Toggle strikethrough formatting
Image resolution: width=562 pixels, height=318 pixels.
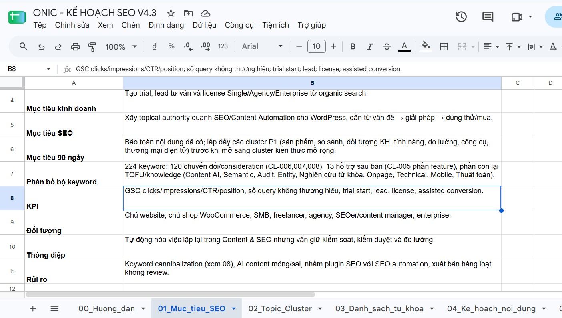click(x=387, y=46)
